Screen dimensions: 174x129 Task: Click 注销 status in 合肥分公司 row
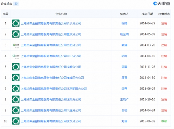coord(164,45)
